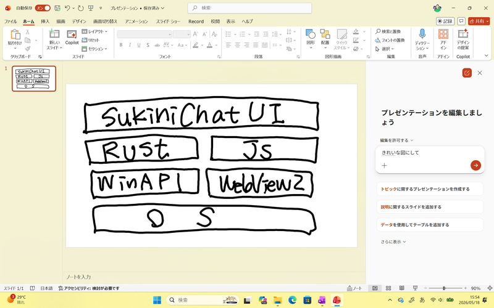Open the font color A swatch
Image resolution: width=494 pixels, height=308 pixels.
point(209,45)
